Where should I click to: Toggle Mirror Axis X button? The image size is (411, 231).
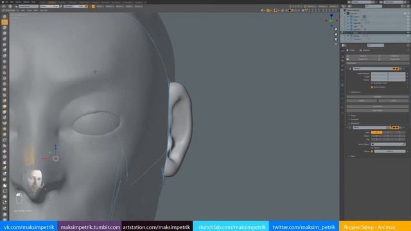[x=376, y=133]
